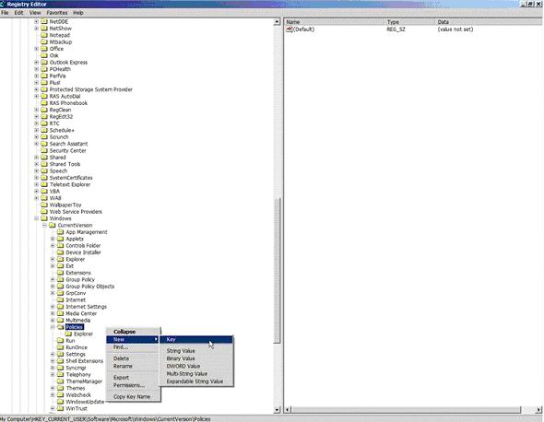Expand the SystemCertificates key
The image size is (544, 422).
37,178
